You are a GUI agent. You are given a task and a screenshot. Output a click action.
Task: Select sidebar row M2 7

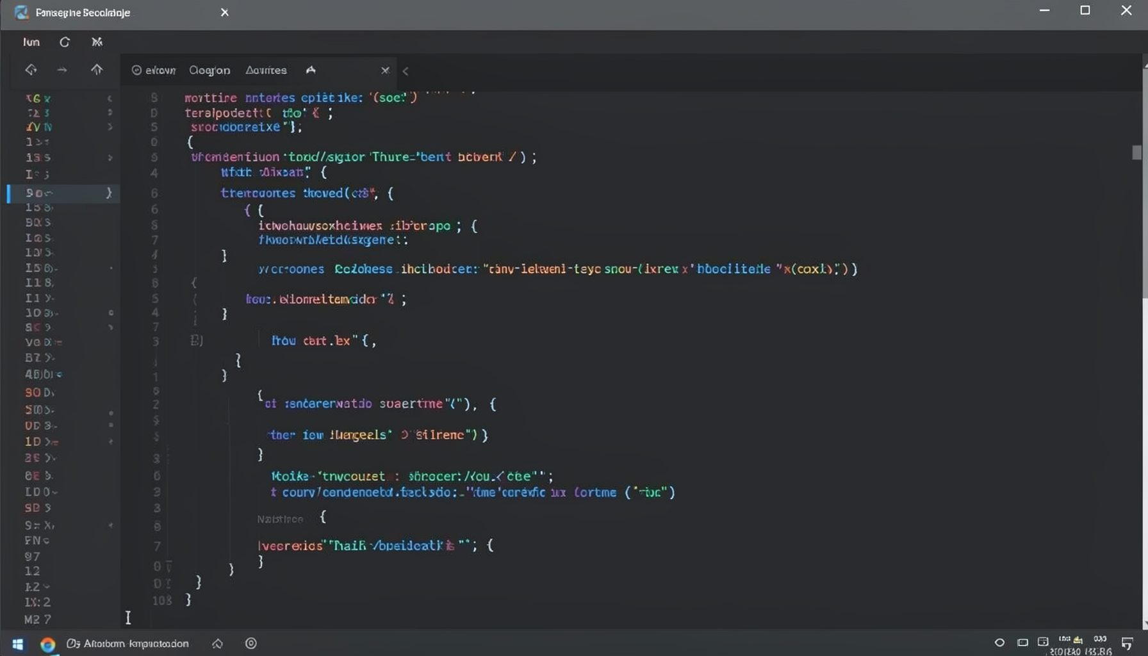tap(37, 619)
